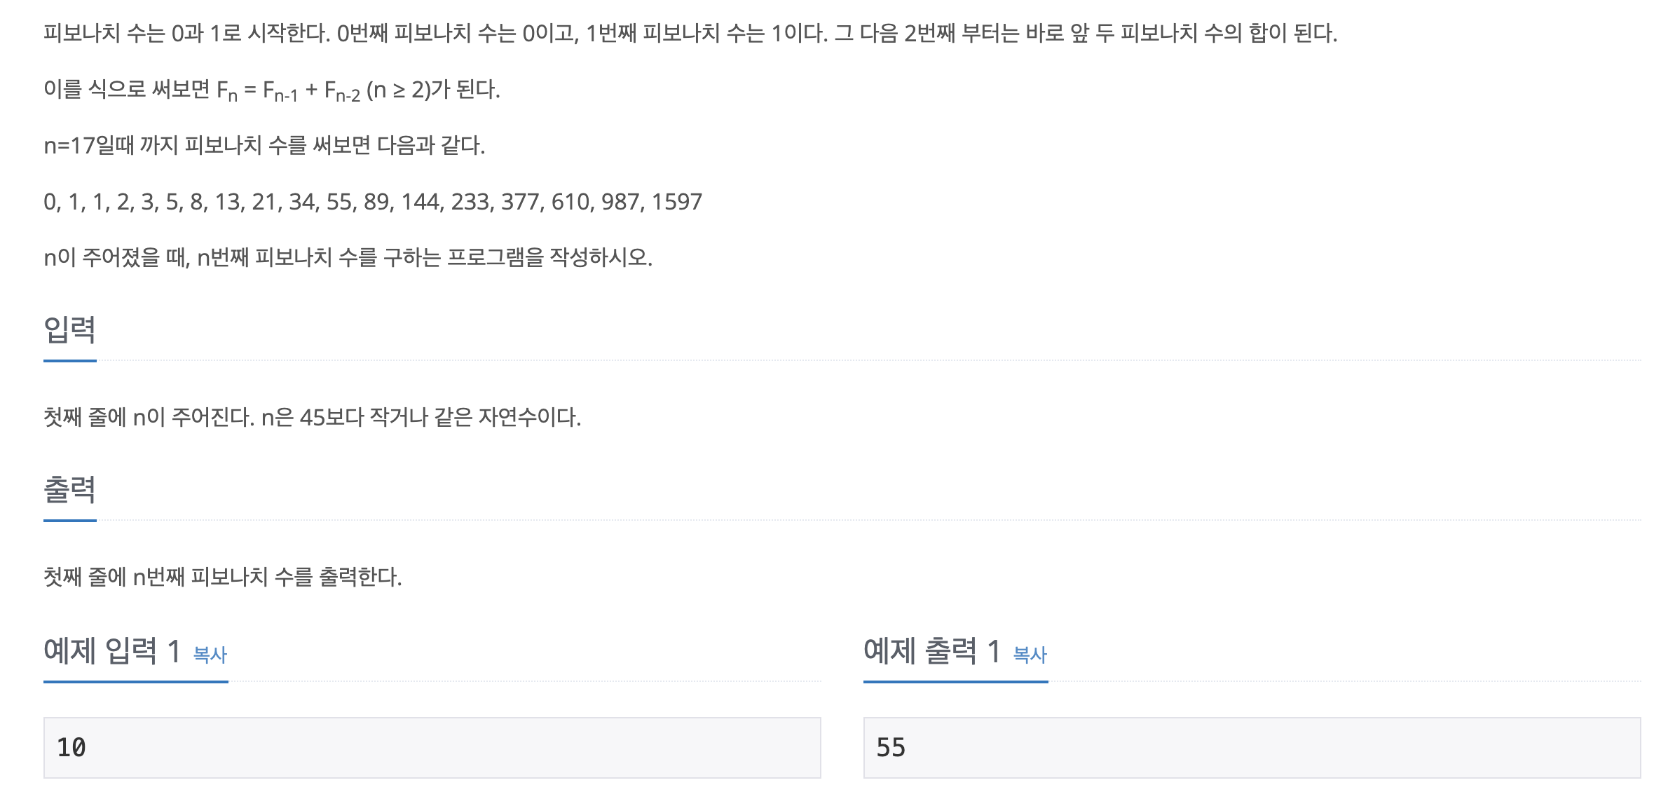Click the number 610 in the sequence

(570, 202)
